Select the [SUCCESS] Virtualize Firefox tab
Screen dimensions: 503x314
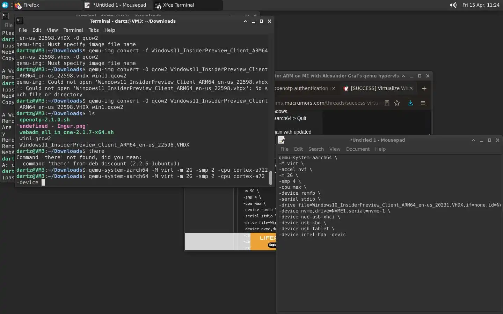coord(378,88)
